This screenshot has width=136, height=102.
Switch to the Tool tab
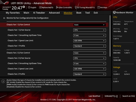(x=88, y=13)
